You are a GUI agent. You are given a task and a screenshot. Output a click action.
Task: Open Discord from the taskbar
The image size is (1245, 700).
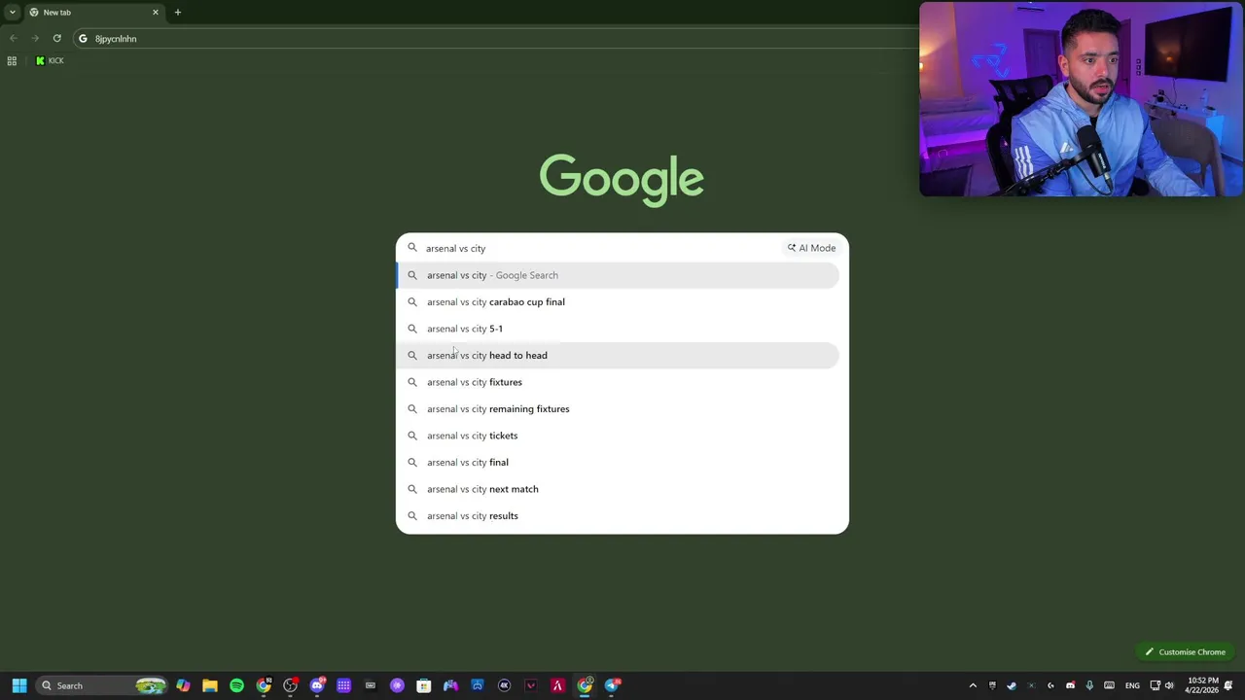coord(317,685)
